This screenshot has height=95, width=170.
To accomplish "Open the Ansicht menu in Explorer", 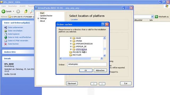I will pos(22,6).
